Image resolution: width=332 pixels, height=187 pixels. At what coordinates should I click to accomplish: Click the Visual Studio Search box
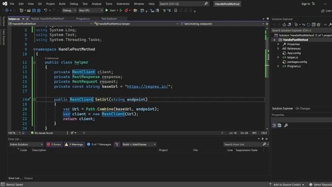(x=184, y=4)
